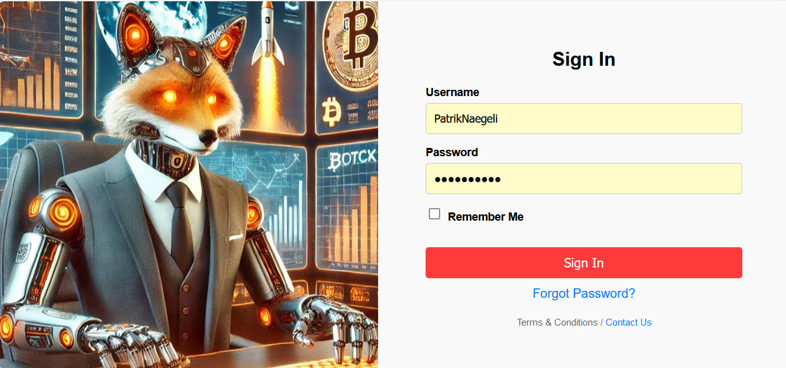Submit with the red Sign In button

click(584, 263)
